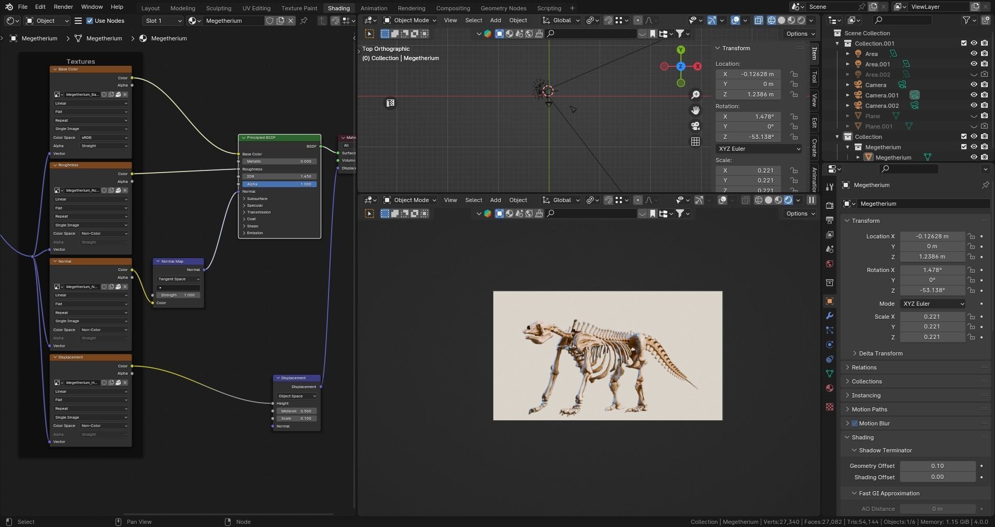
Task: Open the Material properties tab icon
Action: tap(829, 388)
